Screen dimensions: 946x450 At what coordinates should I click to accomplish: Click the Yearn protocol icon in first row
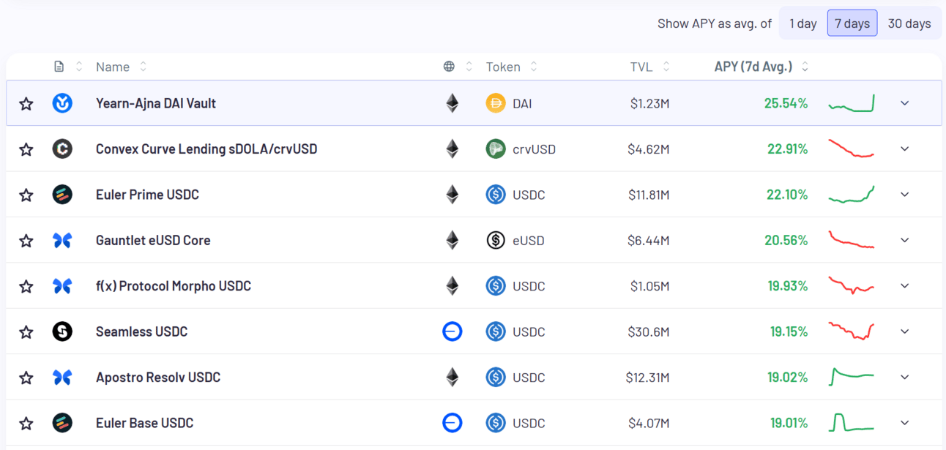click(x=62, y=103)
